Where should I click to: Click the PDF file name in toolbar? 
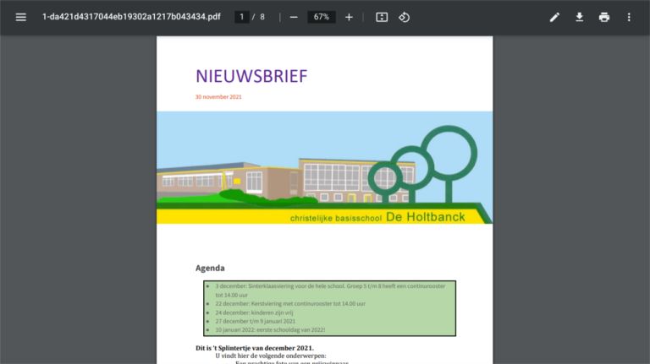pyautogui.click(x=131, y=17)
